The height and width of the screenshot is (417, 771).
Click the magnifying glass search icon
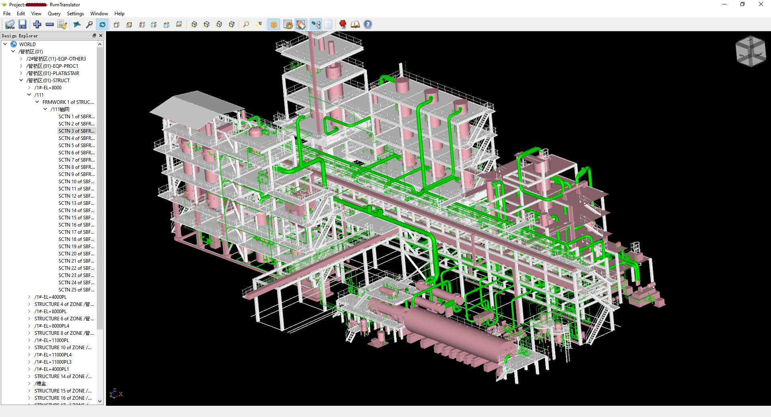[x=90, y=24]
